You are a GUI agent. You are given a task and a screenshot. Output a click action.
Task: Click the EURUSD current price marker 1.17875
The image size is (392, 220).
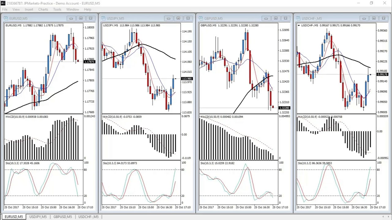click(89, 62)
